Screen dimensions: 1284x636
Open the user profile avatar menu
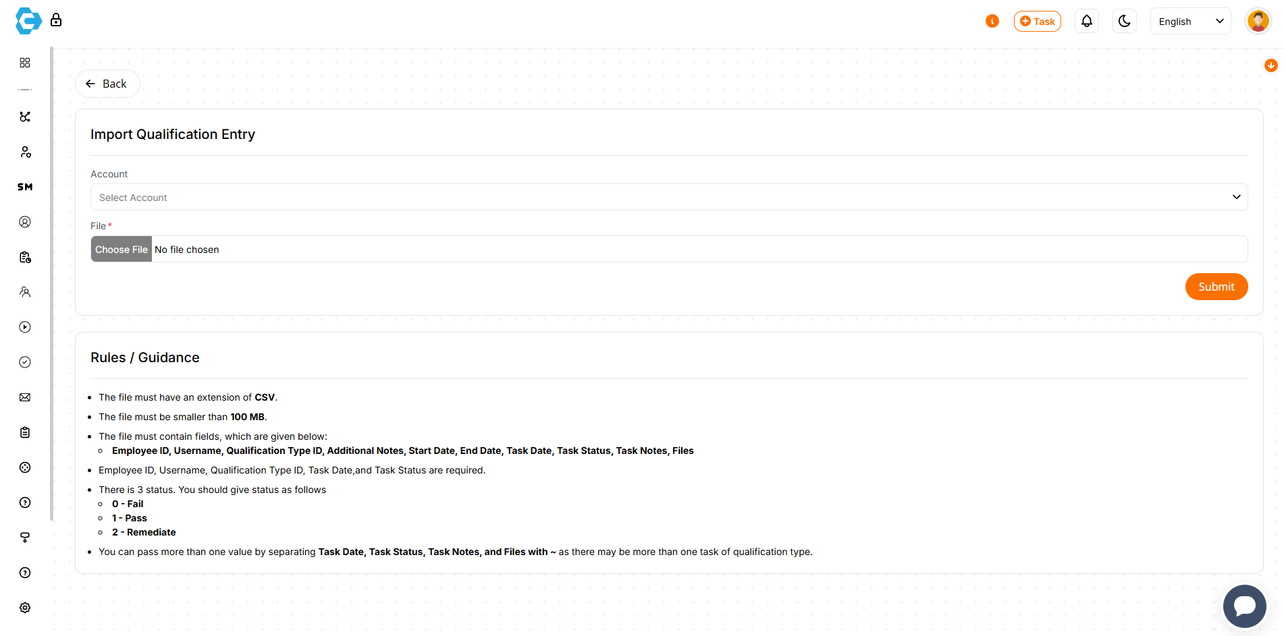point(1258,22)
